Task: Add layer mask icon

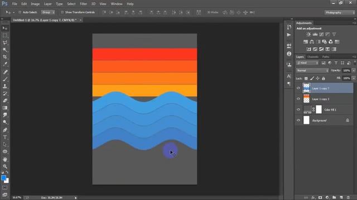Action: coord(320,198)
